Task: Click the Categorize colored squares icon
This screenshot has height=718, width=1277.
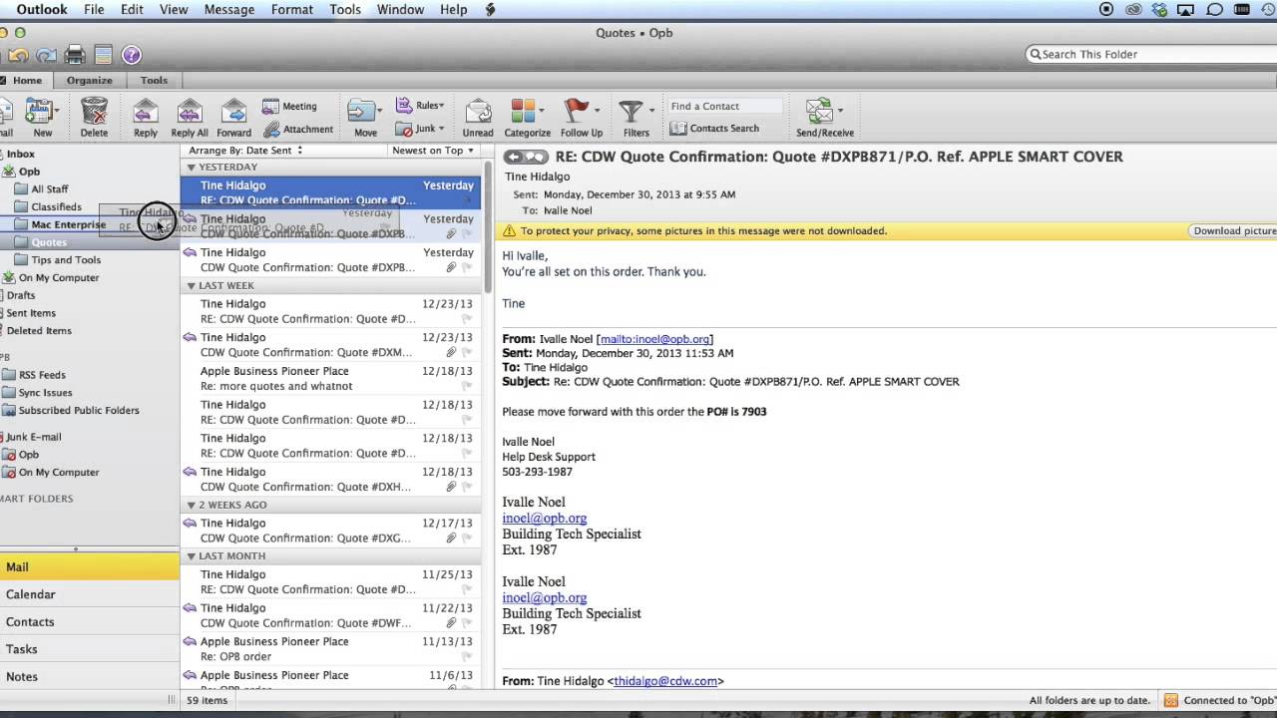Action: 523,111
